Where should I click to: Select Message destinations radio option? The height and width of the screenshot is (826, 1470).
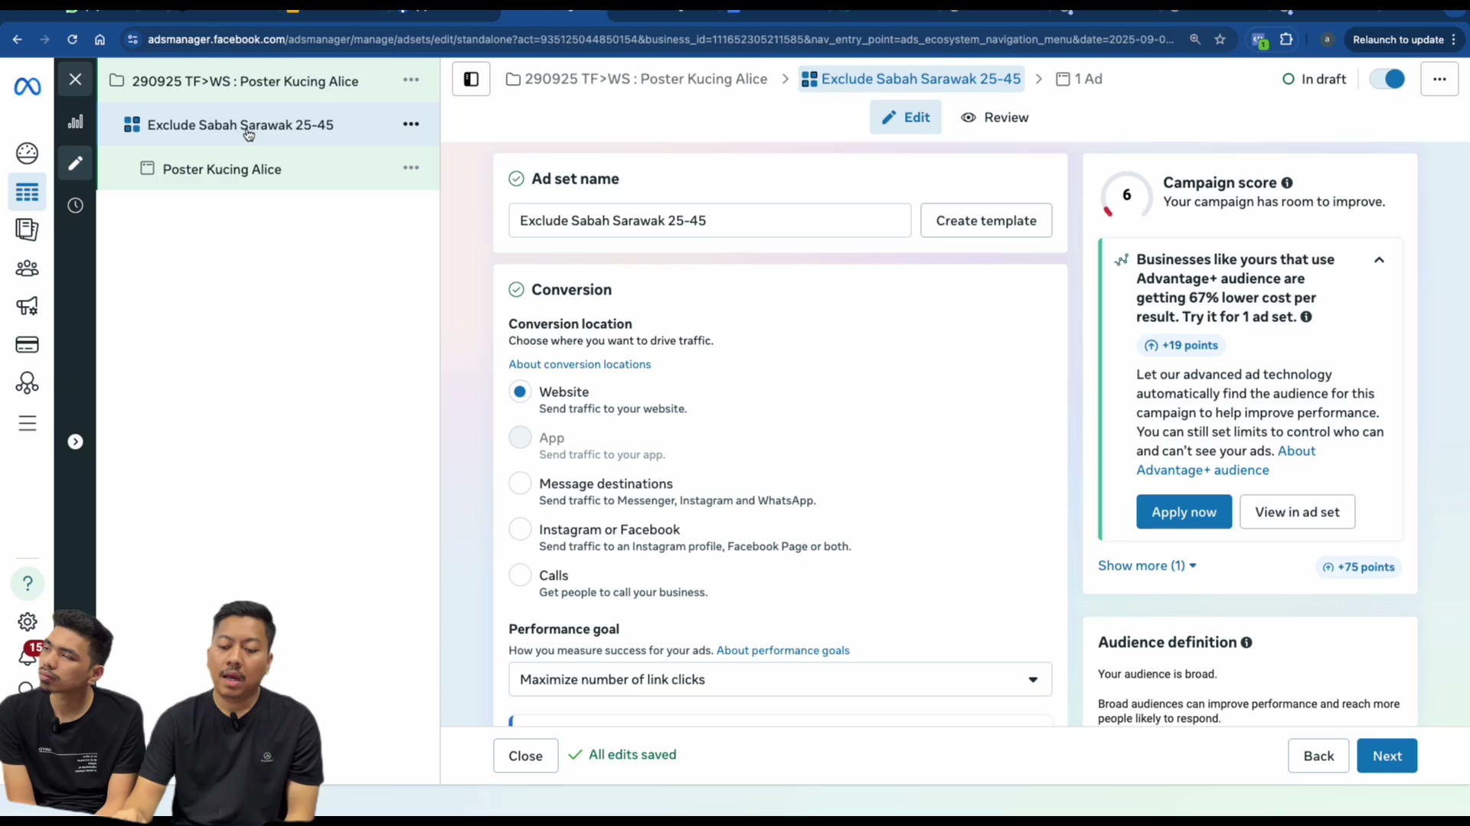click(x=520, y=483)
